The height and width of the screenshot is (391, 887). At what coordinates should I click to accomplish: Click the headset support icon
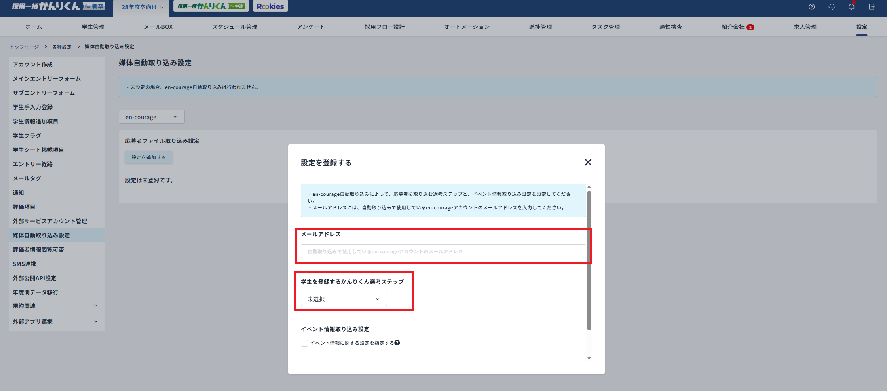(x=832, y=6)
